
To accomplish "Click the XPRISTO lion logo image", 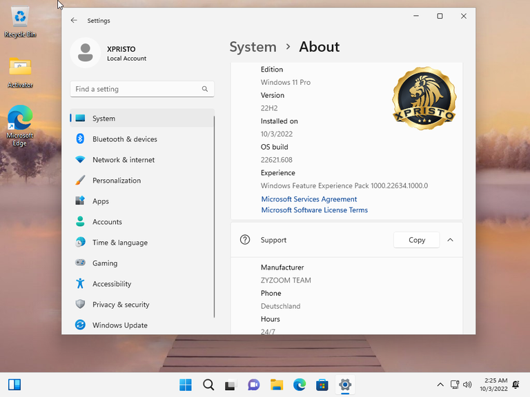I will click(424, 99).
